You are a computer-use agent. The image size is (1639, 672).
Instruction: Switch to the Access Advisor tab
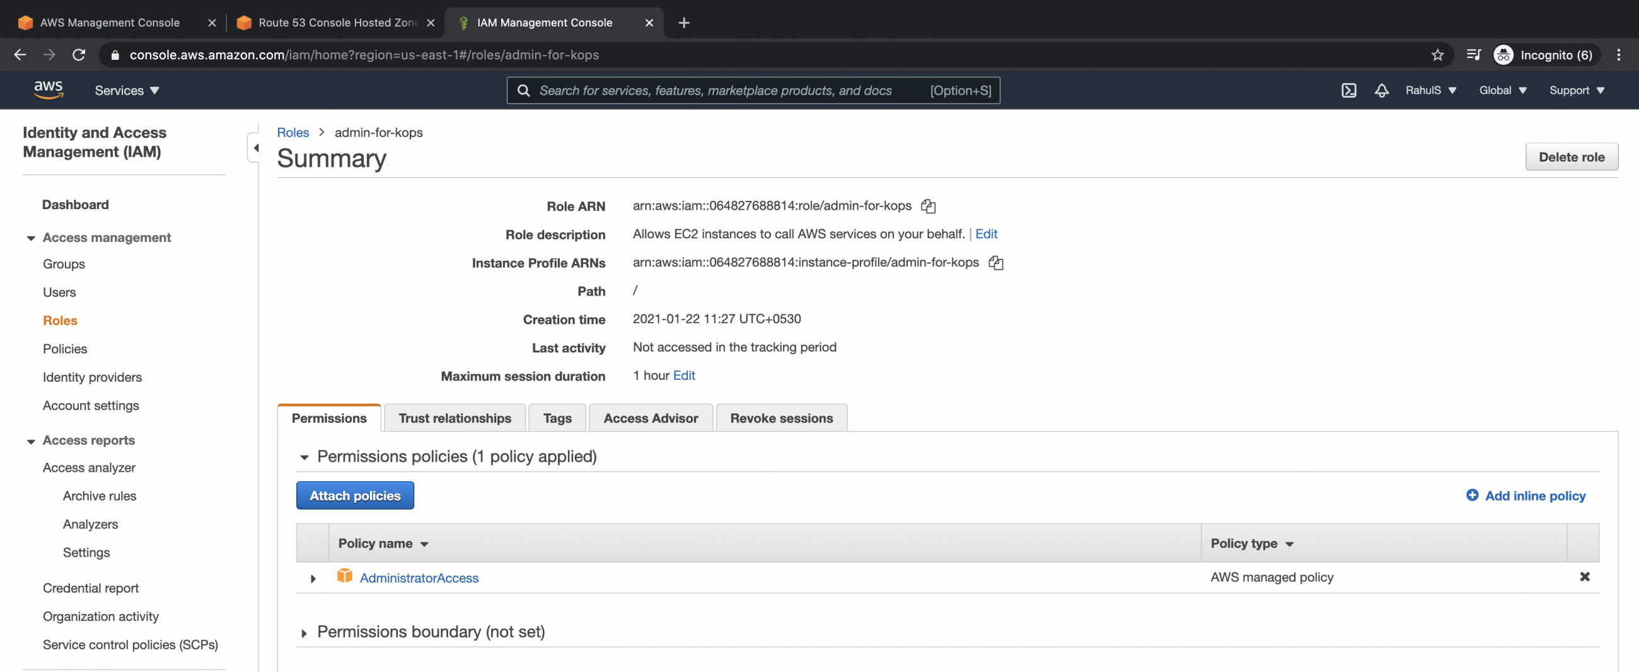click(x=651, y=418)
